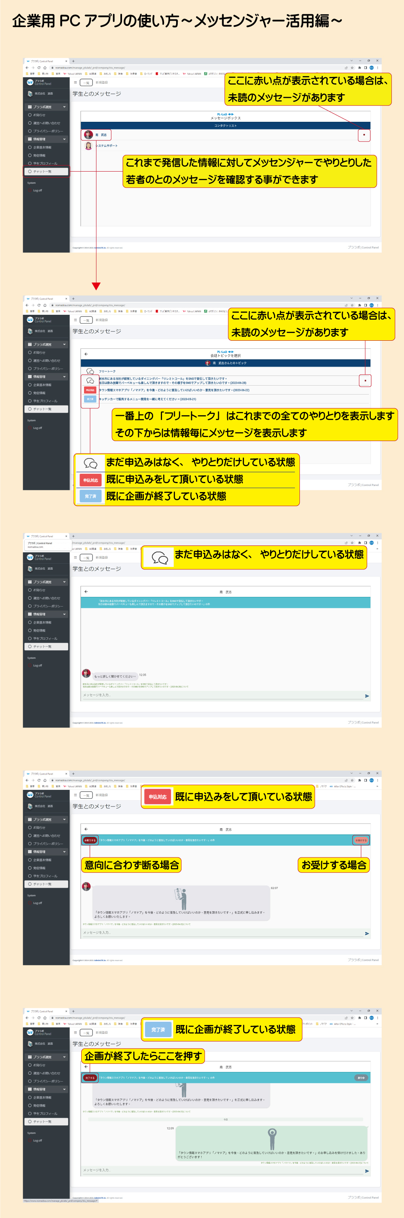Collapse 情報管理 section on the コンタクトリスト page
The height and width of the screenshot is (1218, 404).
point(64,139)
